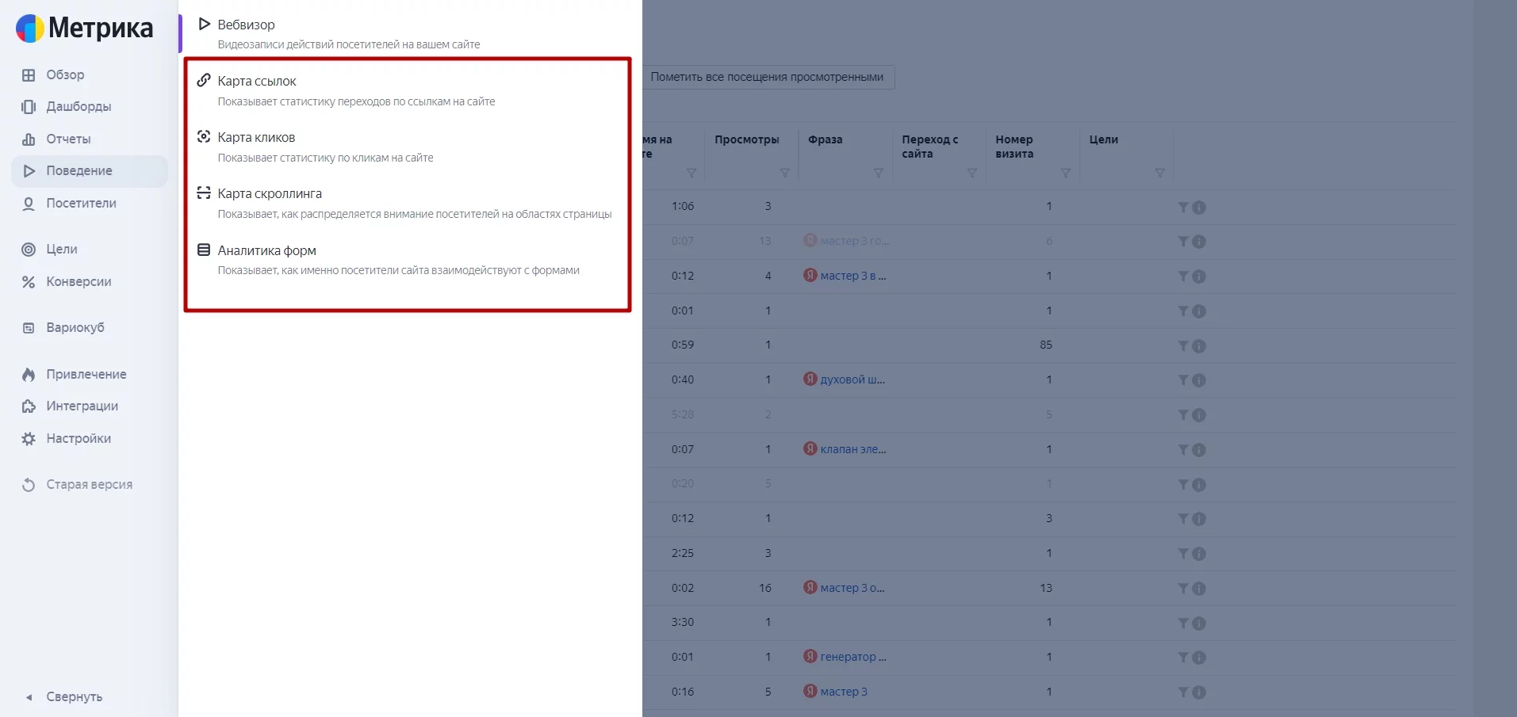The height and width of the screenshot is (717, 1517).
Task: Click the Дашборды sidebar icon
Action: coord(29,107)
